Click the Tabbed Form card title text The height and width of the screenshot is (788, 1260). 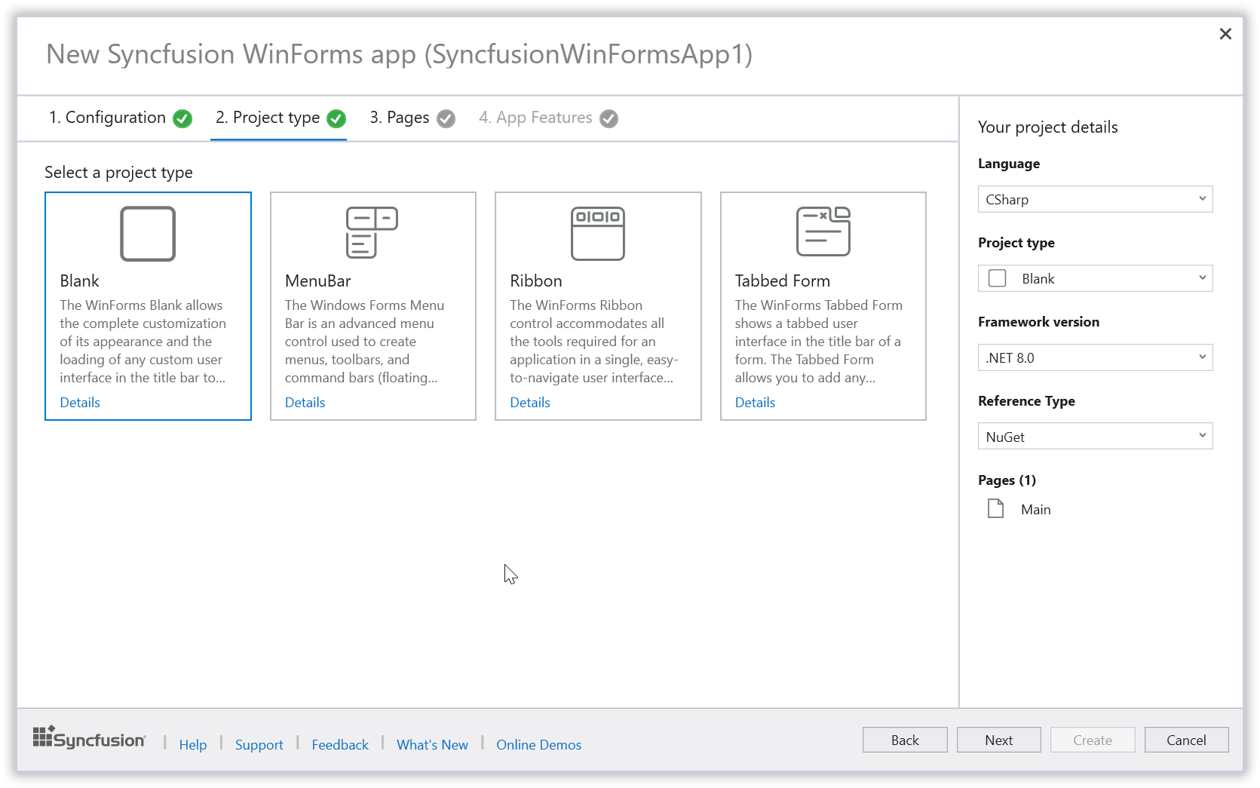pyautogui.click(x=783, y=281)
